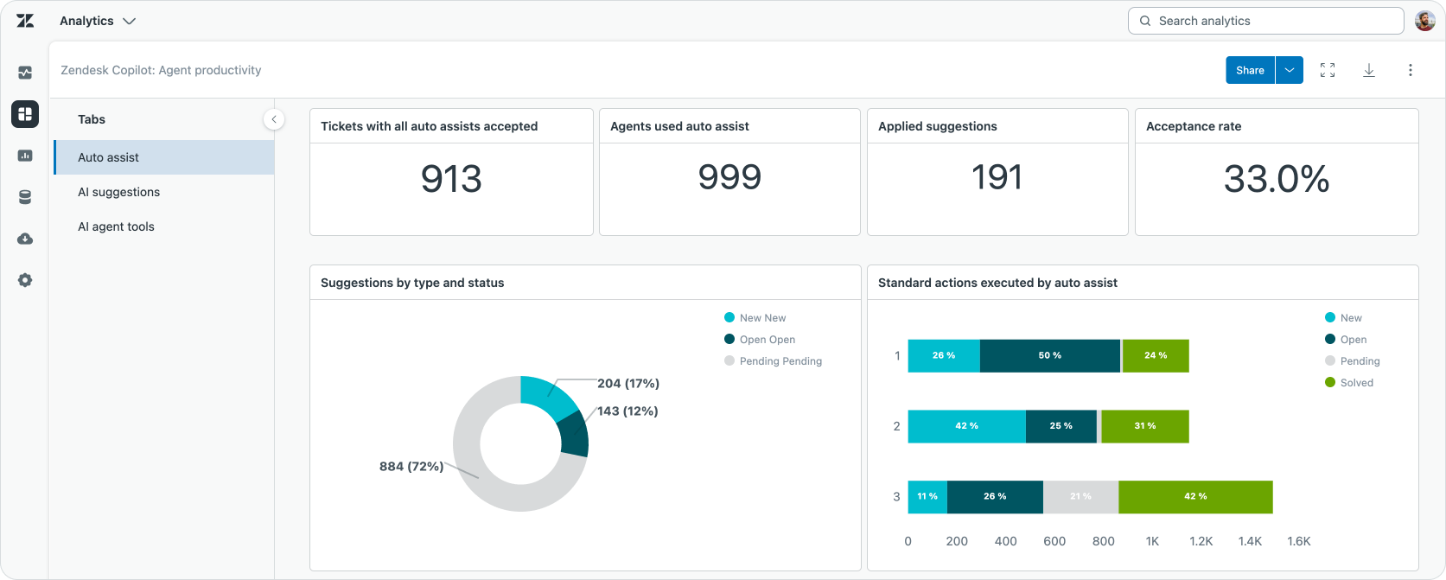Toggle the Solved legend entry in bar chart

tap(1349, 383)
